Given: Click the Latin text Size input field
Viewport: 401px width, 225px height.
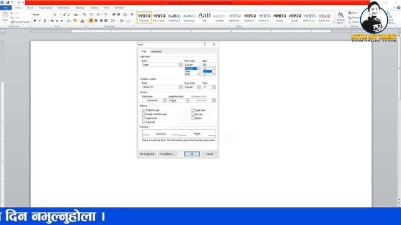Looking at the screenshot, I should pyautogui.click(x=209, y=65).
